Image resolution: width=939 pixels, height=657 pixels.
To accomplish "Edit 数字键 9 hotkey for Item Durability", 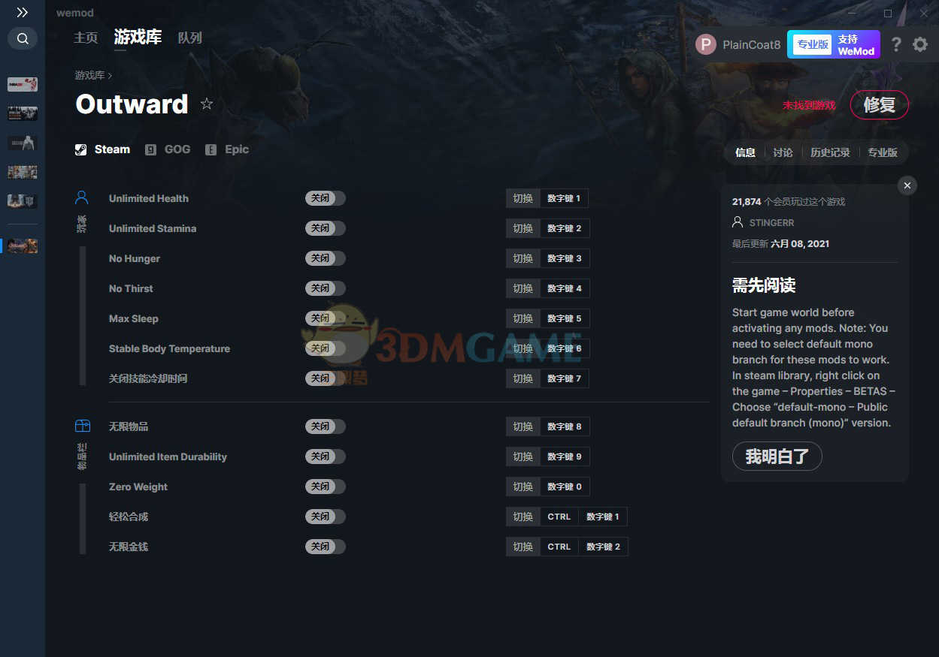I will click(564, 457).
